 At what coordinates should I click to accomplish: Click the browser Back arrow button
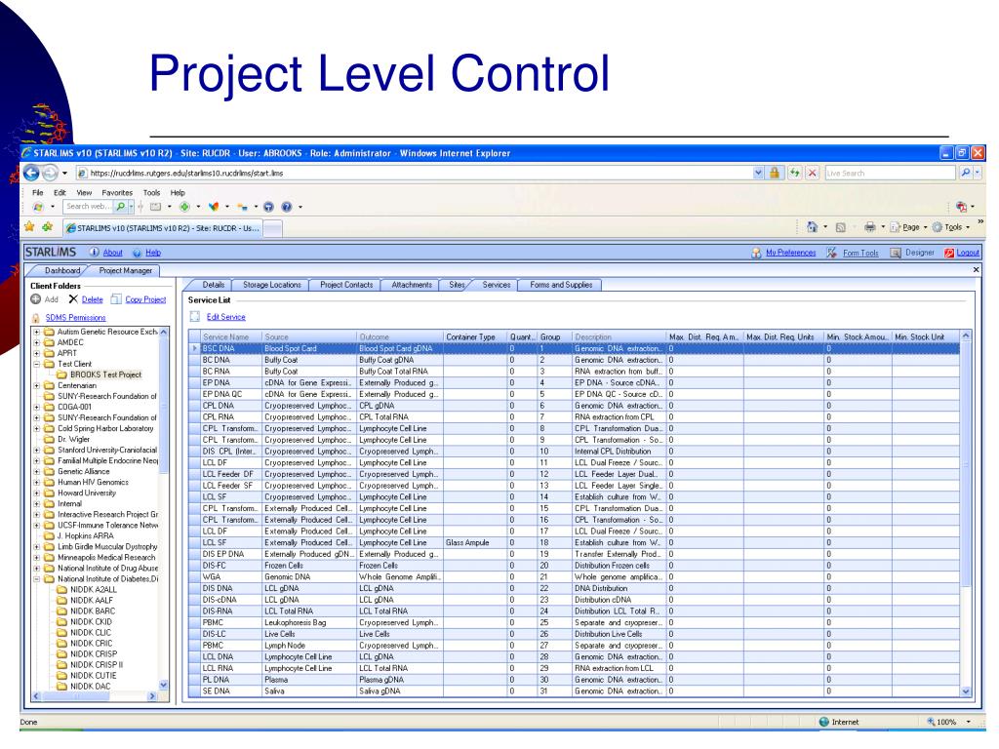(31, 173)
